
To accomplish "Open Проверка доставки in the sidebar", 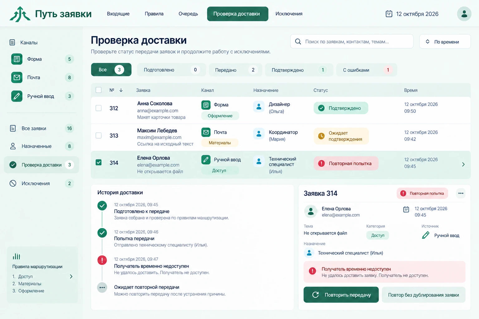I will 41,165.
